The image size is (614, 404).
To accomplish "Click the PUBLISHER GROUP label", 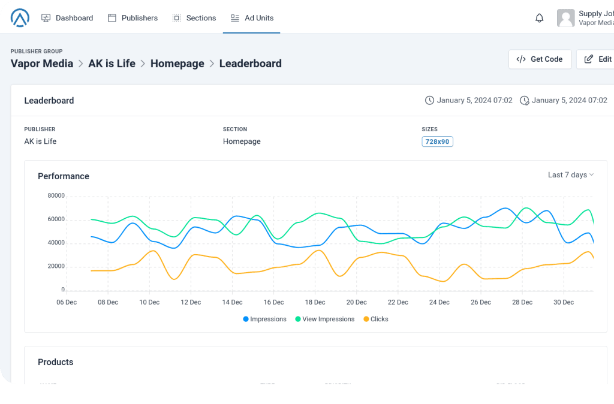I will pyautogui.click(x=37, y=52).
